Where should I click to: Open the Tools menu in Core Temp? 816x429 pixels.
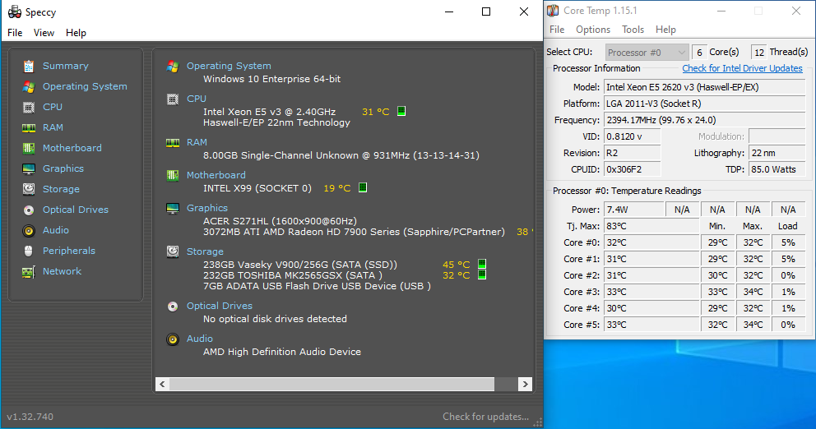pos(633,30)
